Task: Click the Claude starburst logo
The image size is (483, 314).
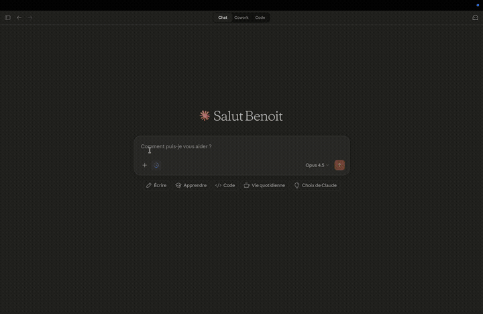Action: (x=205, y=116)
